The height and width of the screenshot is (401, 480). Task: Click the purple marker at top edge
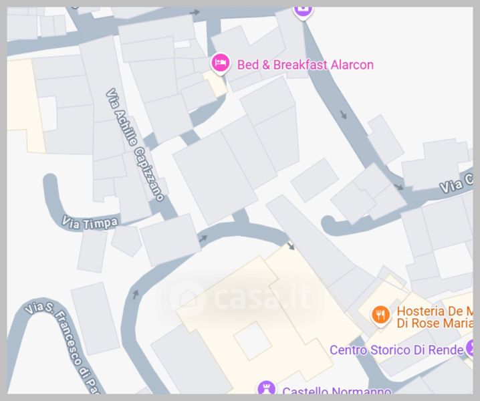[303, 12]
